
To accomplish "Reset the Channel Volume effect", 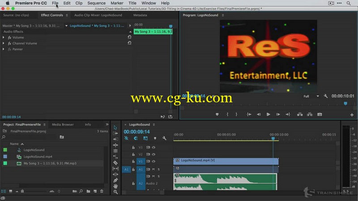I will (129, 43).
